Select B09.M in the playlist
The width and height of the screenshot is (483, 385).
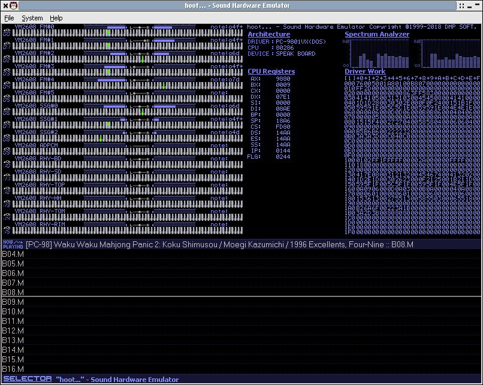click(242, 302)
